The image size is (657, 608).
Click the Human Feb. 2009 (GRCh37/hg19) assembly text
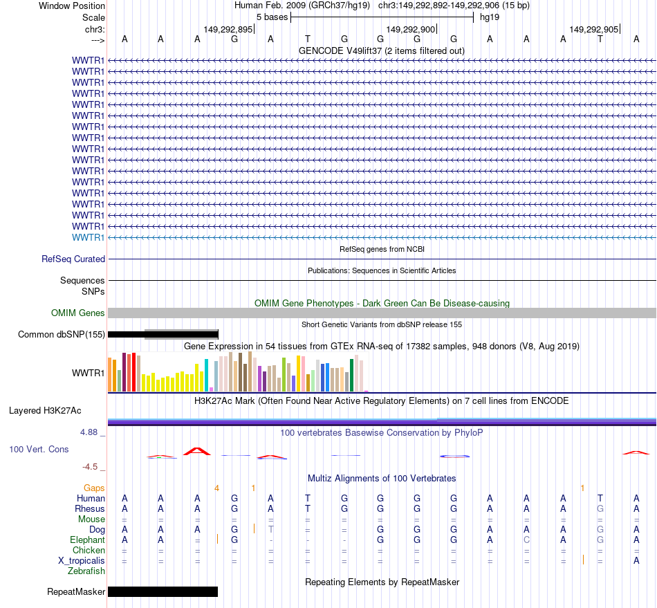[x=302, y=6]
